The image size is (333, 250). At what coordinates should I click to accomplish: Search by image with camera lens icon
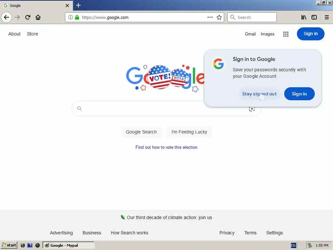252,109
